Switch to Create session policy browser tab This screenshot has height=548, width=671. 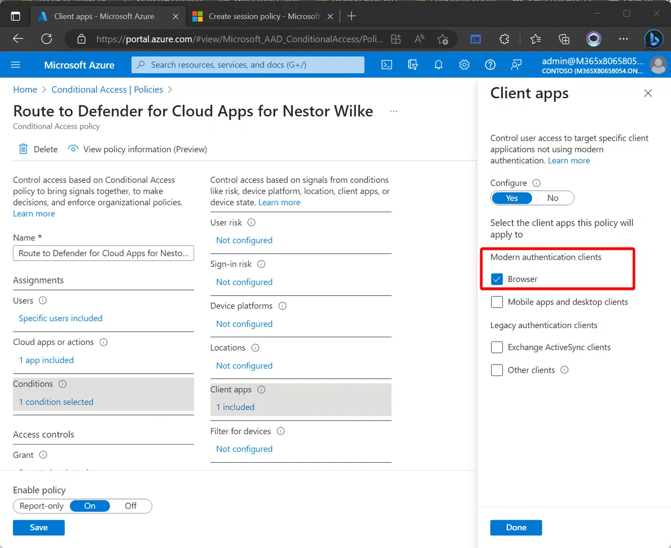[264, 16]
